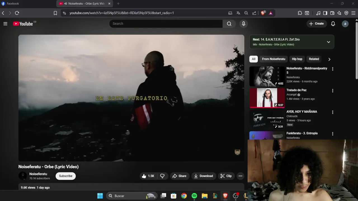Viewport: 358px width, 201px height.
Task: Select the Related filter chip
Action: [x=314, y=59]
